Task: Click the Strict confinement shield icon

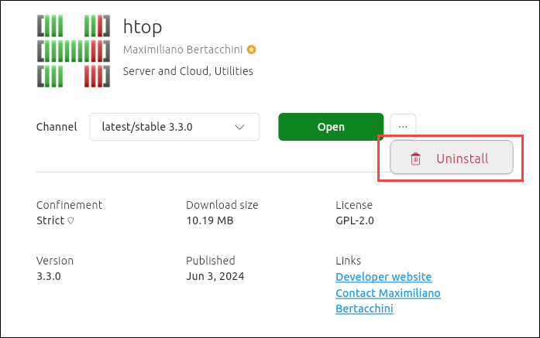Action: (71, 220)
